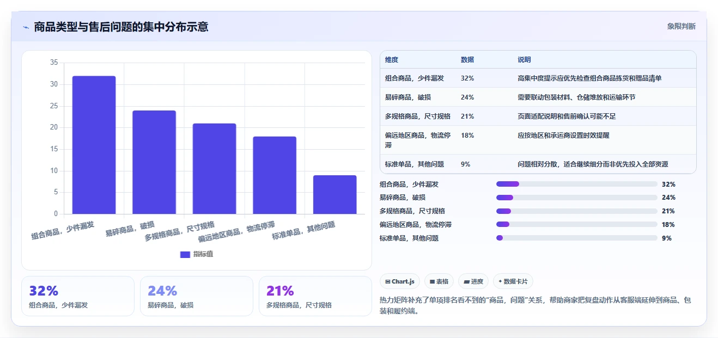Select the 进度 tag chip
Screen dimensions: 718x338
473,281
